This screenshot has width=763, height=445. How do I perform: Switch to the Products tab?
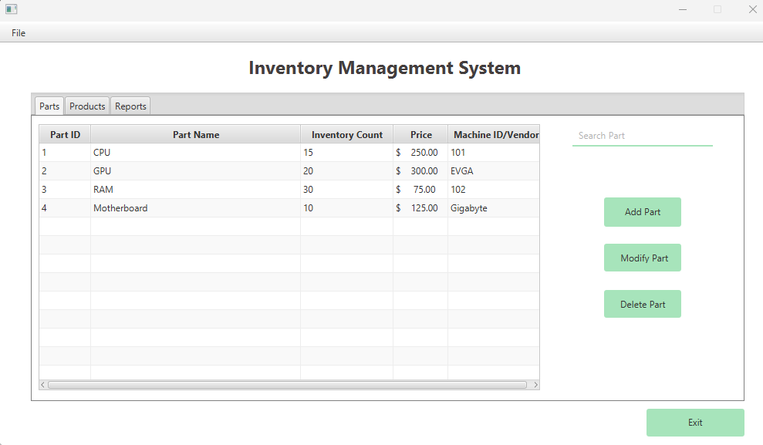pos(87,106)
